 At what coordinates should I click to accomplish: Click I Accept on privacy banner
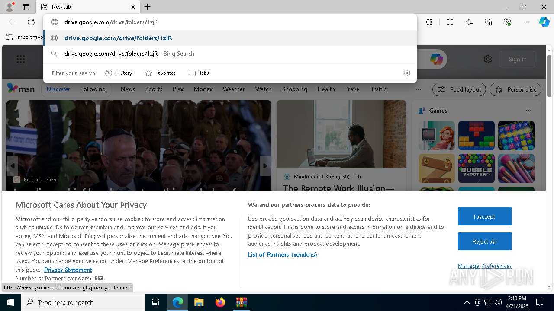click(485, 216)
